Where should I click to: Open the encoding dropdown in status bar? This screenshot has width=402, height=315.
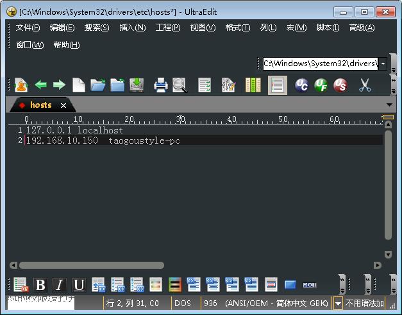(x=338, y=303)
